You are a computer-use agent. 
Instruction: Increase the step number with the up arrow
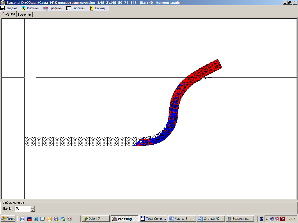tap(33, 207)
